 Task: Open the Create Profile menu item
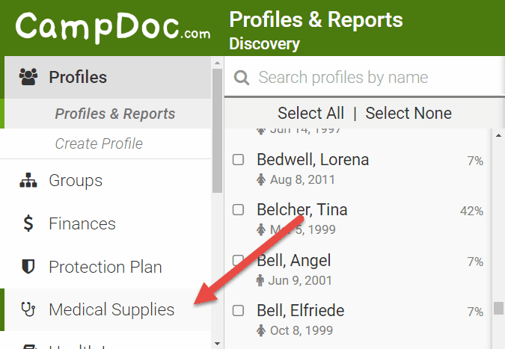pyautogui.click(x=99, y=143)
